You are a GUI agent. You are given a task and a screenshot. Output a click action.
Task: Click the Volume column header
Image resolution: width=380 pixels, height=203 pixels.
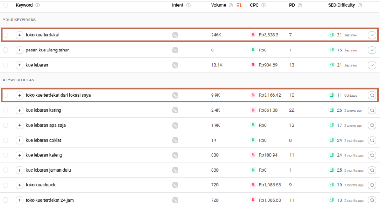tap(218, 5)
